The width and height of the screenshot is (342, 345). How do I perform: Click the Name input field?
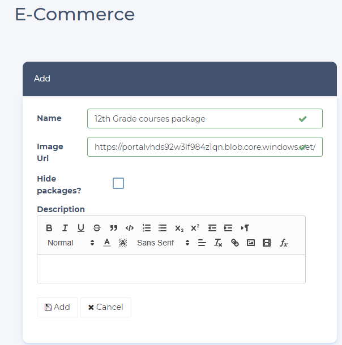[x=193, y=119]
